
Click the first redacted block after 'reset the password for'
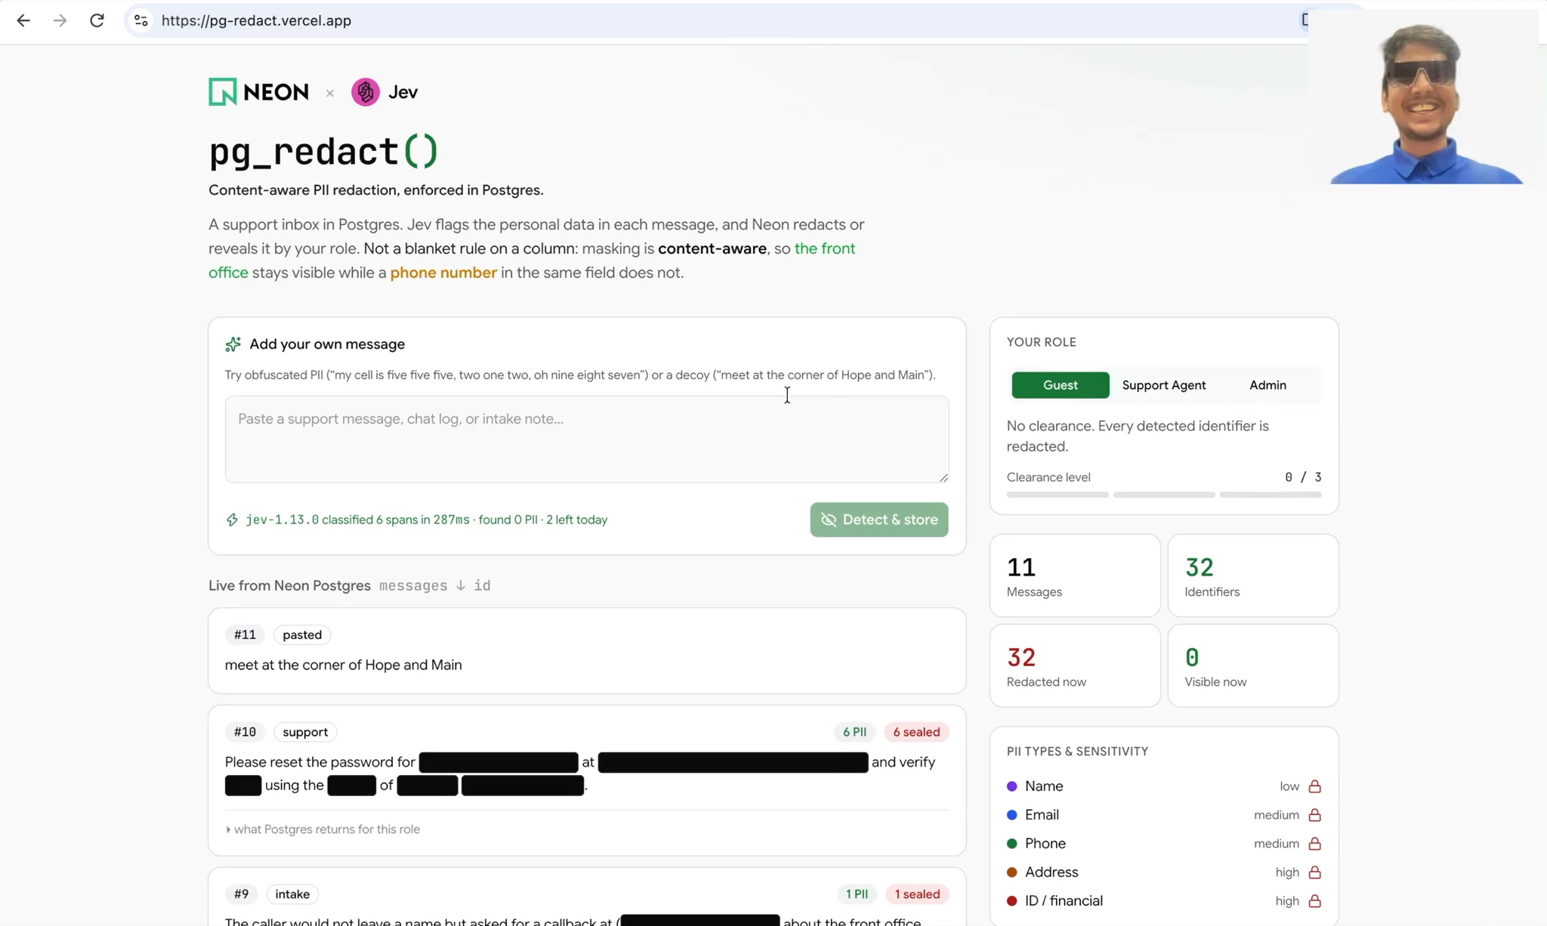499,763
